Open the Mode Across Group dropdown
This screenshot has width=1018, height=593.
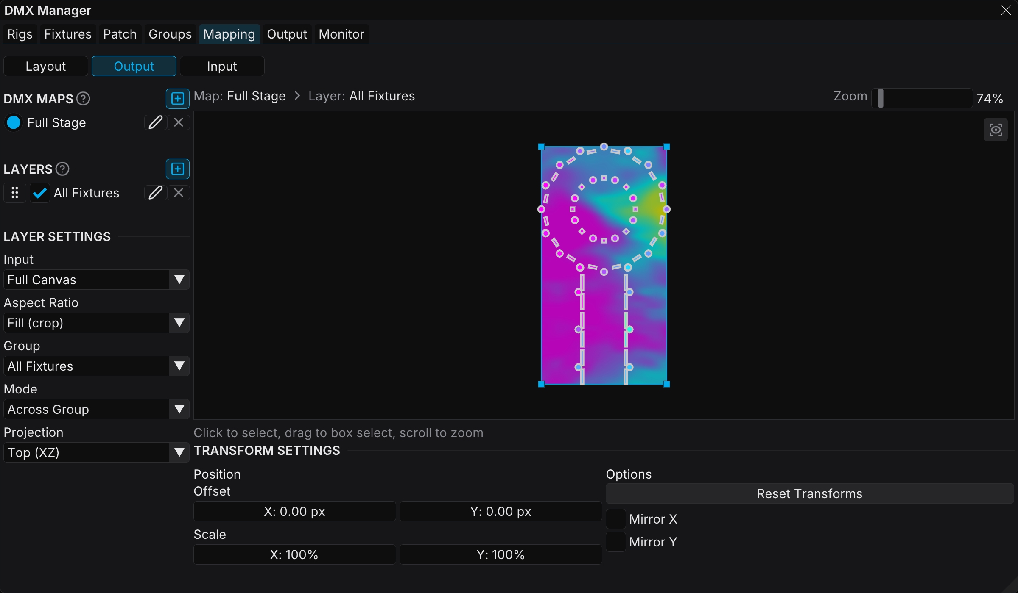click(x=96, y=409)
